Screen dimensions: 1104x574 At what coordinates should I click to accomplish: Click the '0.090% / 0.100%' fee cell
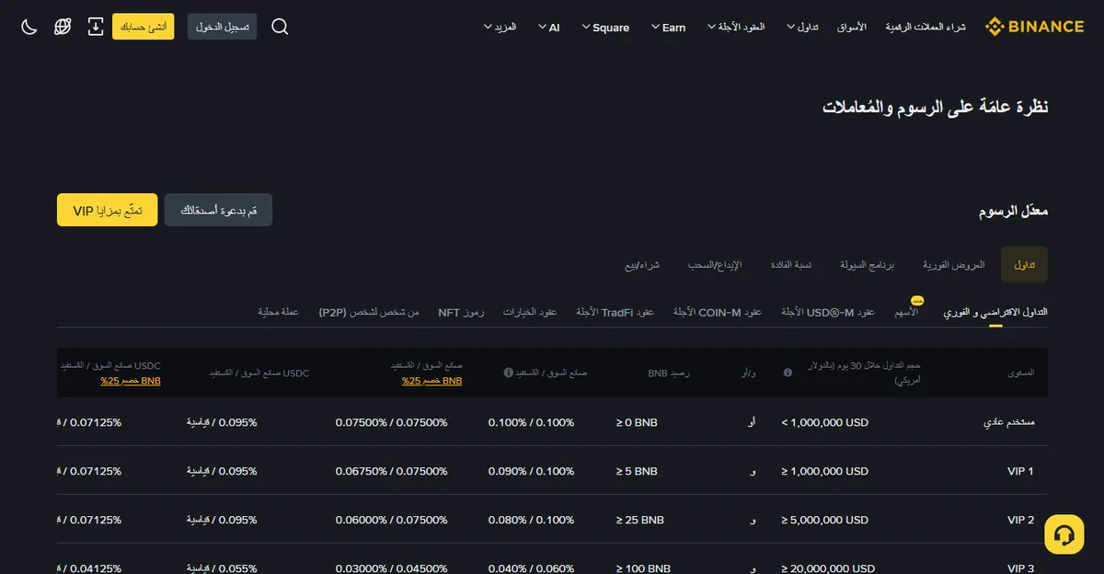point(531,471)
